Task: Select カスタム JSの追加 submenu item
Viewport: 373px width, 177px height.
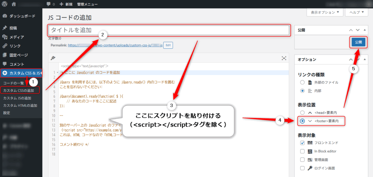Action: (17, 98)
